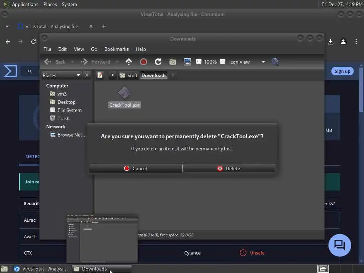Viewport: 364px width, 273px height.
Task: Open the Help menu in Downloads
Action: [141, 49]
